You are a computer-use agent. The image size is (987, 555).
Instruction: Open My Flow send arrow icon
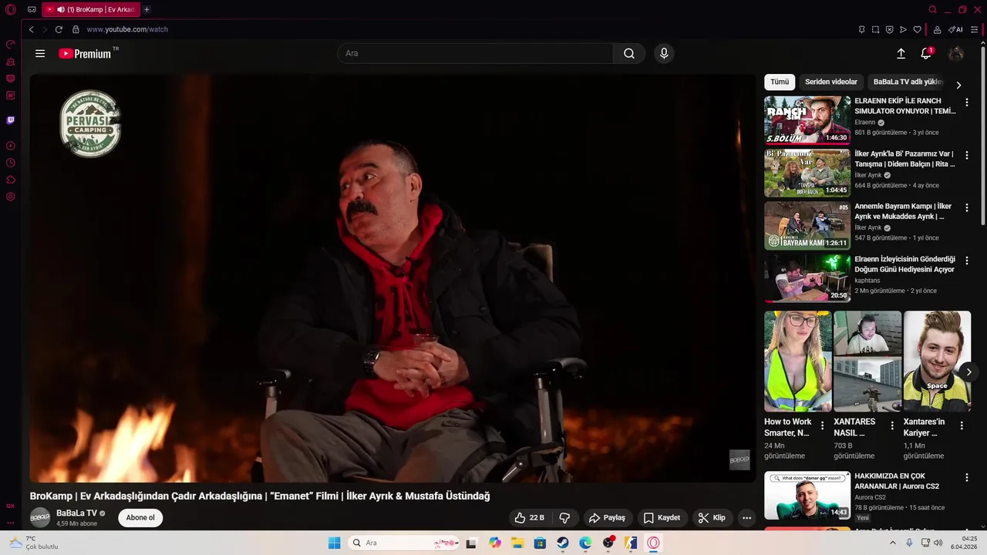(x=903, y=29)
